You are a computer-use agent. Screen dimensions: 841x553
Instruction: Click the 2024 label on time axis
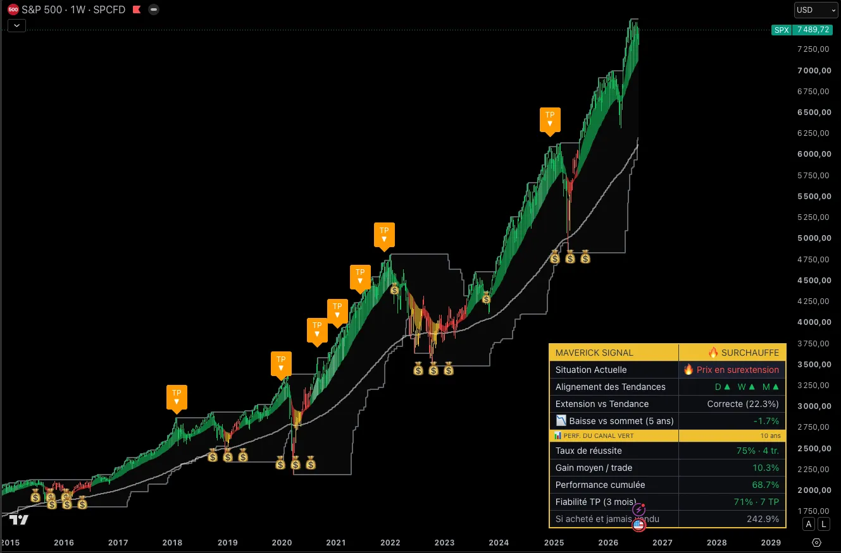pos(499,543)
